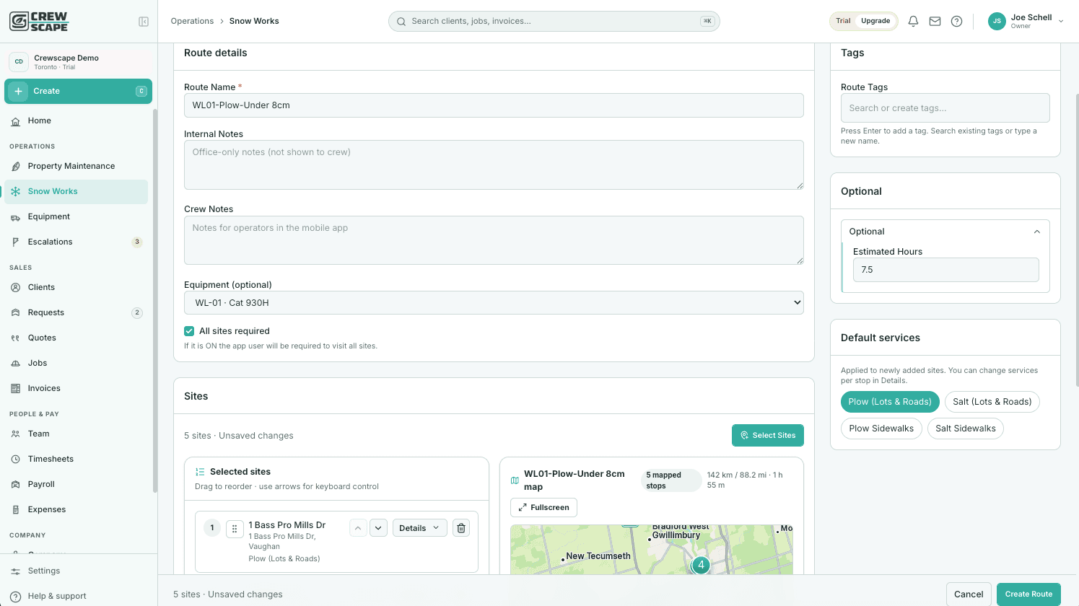1079x606 pixels.
Task: Open the Create menu button
Action: point(78,91)
